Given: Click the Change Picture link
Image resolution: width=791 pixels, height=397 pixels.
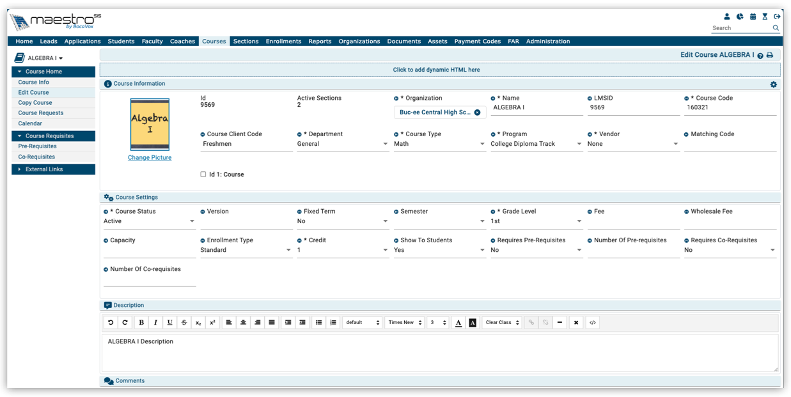Looking at the screenshot, I should pos(150,158).
